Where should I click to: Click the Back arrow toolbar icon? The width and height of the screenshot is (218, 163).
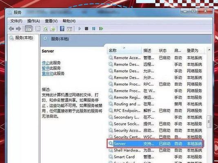pos(11,29)
